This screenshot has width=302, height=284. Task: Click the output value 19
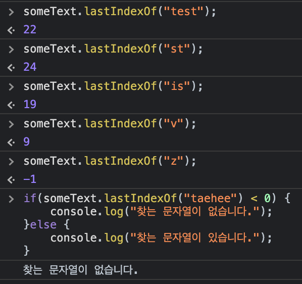point(30,105)
